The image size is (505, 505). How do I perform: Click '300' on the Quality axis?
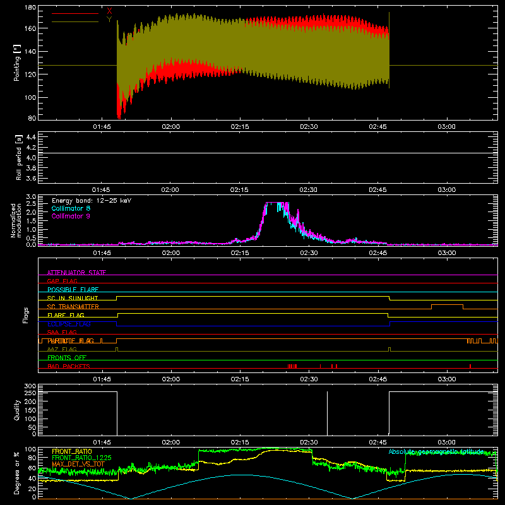coord(30,386)
